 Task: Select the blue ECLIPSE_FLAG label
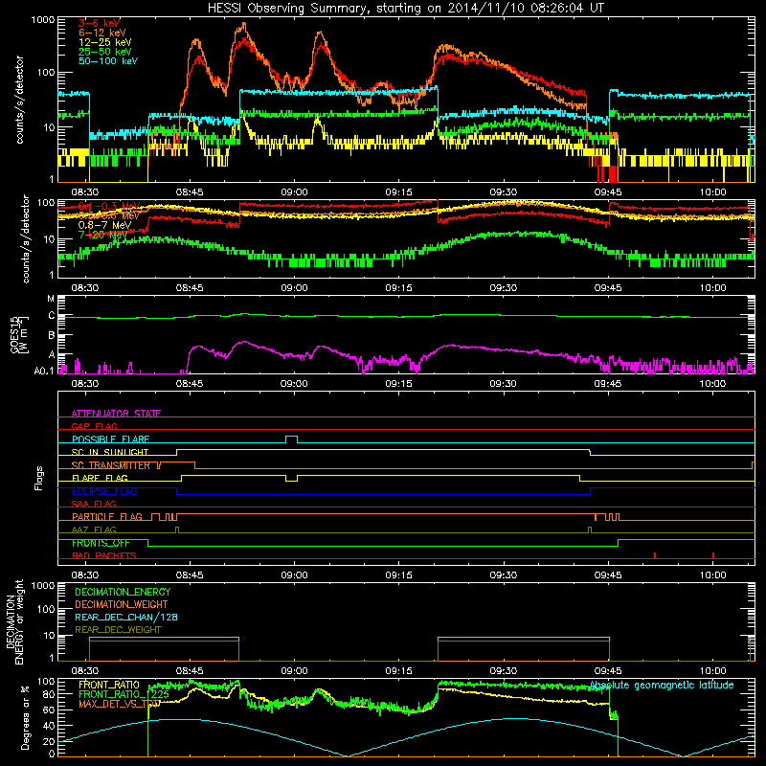104,491
